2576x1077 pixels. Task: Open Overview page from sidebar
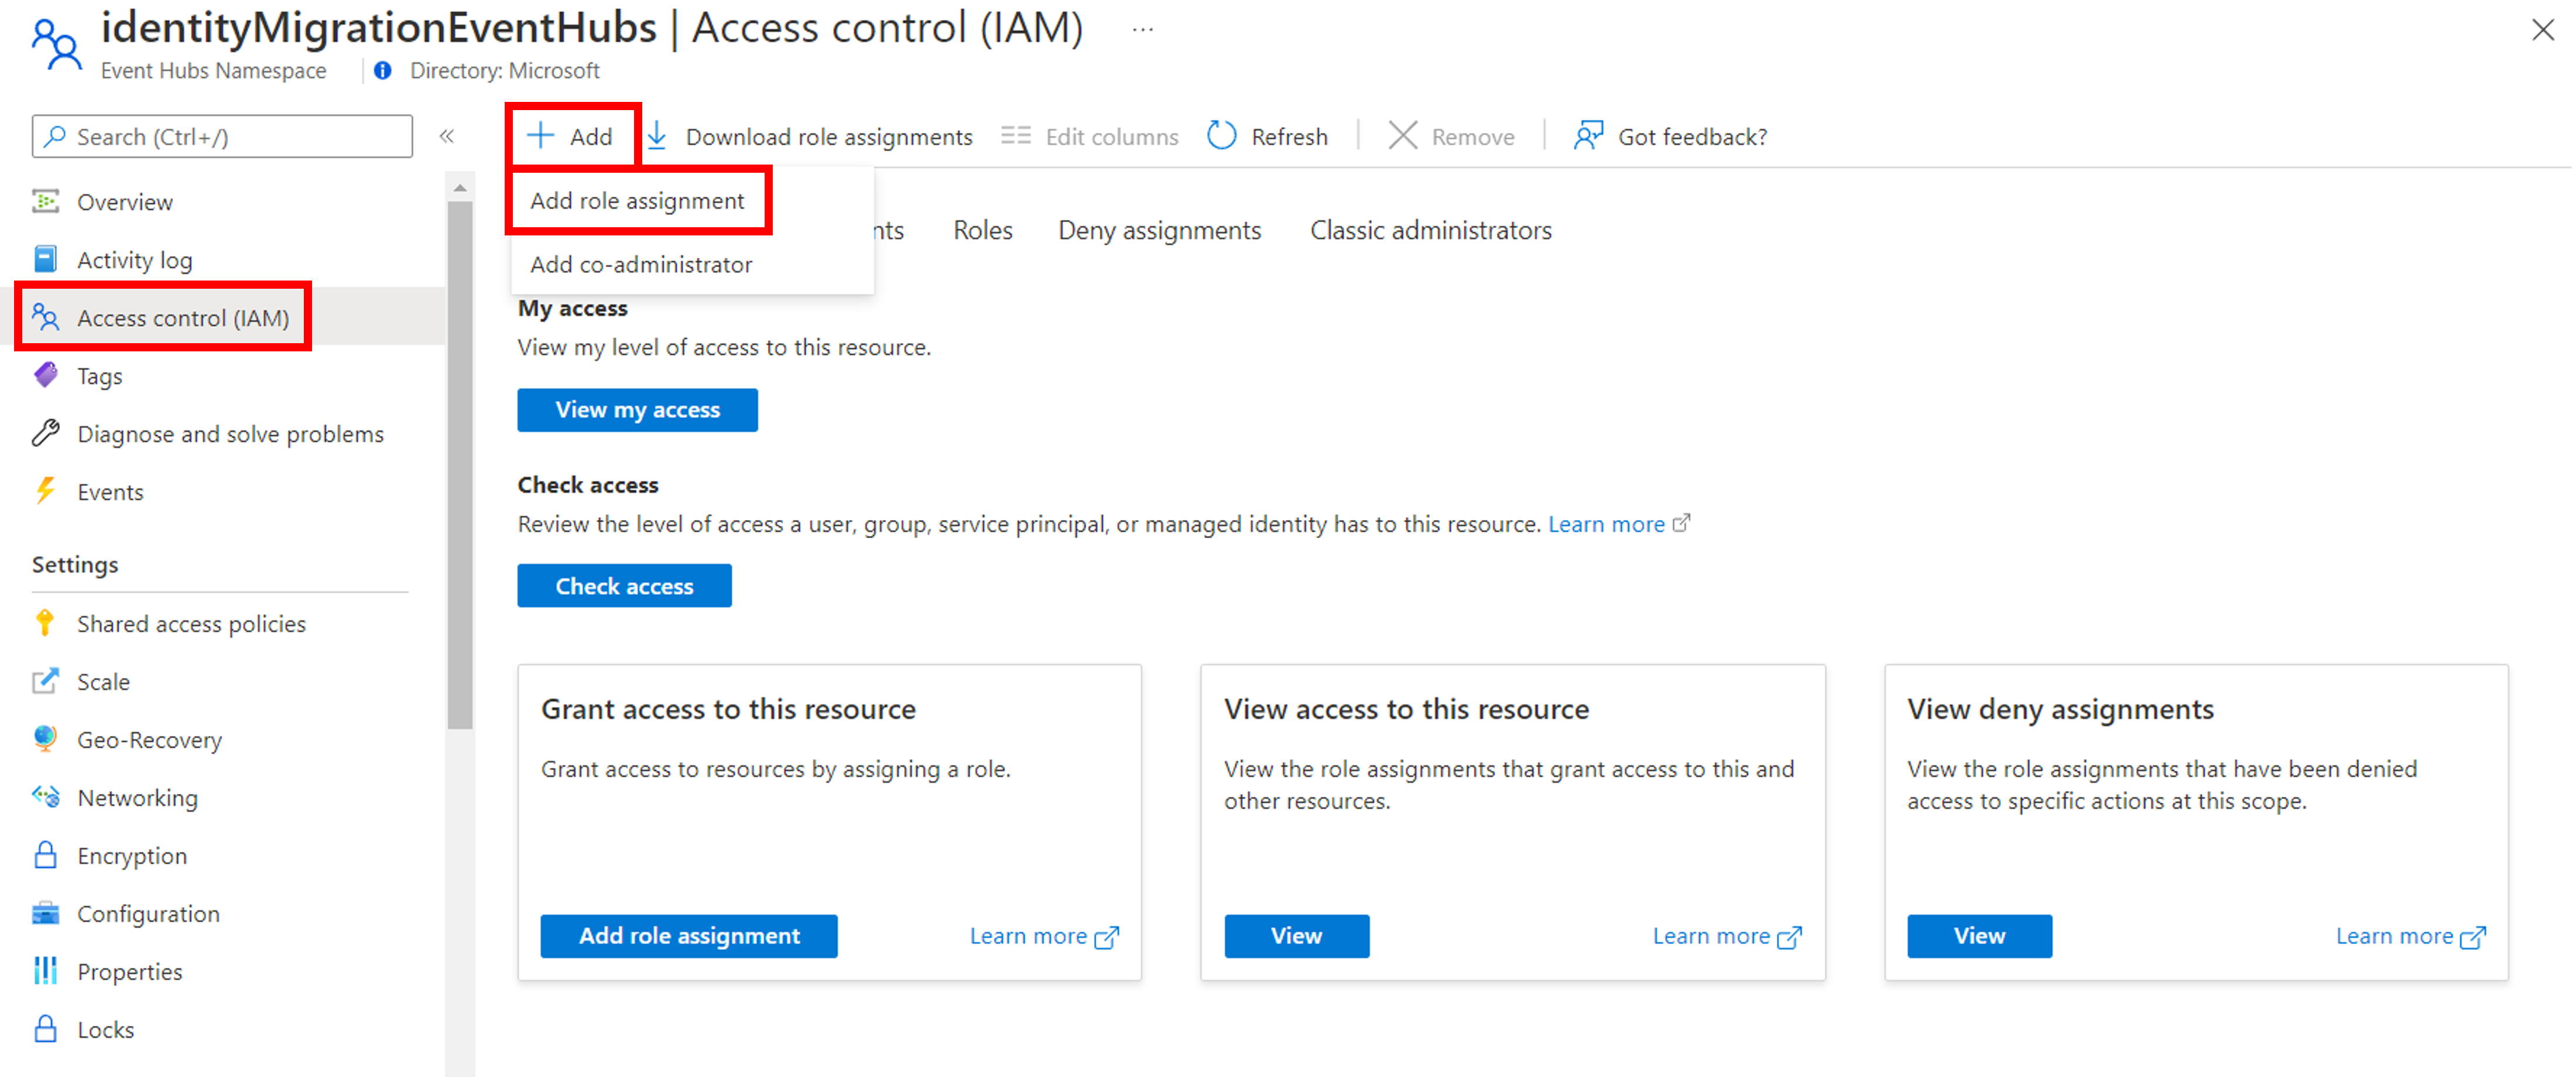[125, 202]
